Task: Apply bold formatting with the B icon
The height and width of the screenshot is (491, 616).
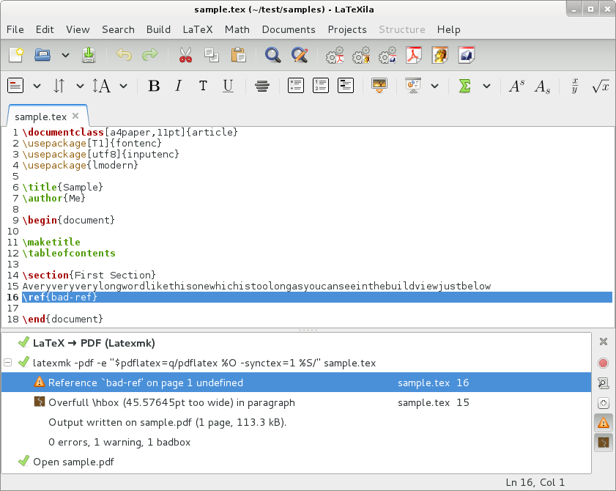Action: point(154,86)
